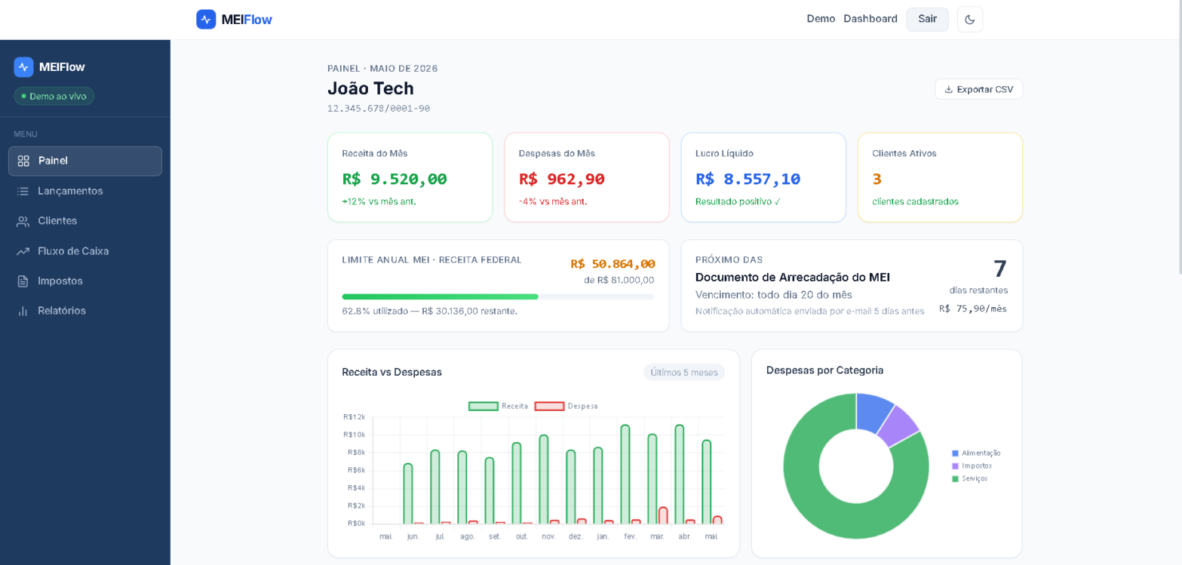Click the Relatórios bar chart icon
This screenshot has height=565, width=1182.
click(23, 311)
